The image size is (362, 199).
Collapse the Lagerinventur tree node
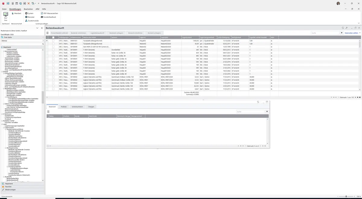pyautogui.click(x=4, y=128)
